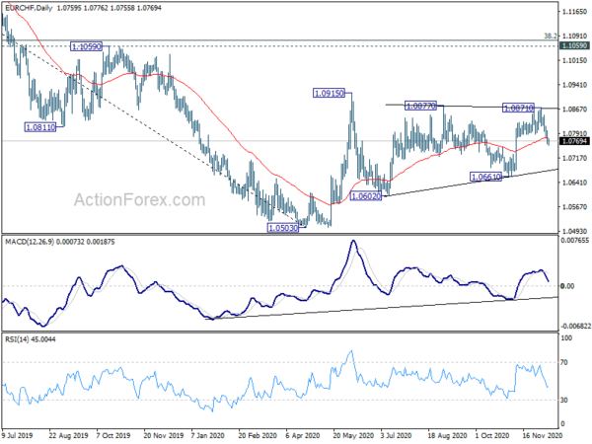
Task: Click the 1.09150 peak price label
Action: click(330, 93)
